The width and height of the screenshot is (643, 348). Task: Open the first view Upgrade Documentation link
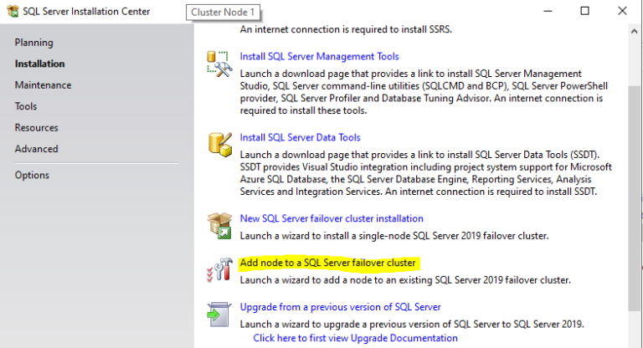tap(356, 338)
